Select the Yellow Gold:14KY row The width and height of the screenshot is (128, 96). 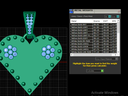click(94, 30)
